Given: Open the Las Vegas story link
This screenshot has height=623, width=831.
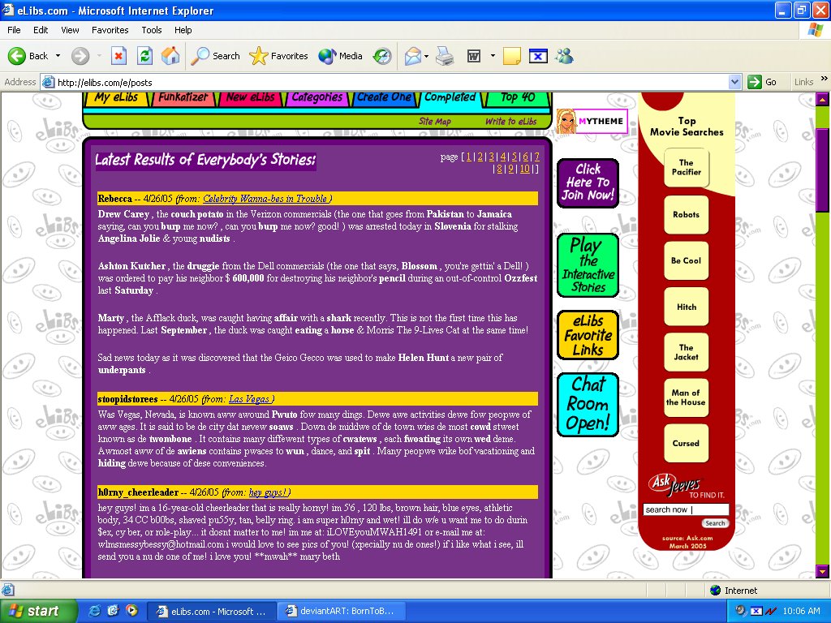Looking at the screenshot, I should pyautogui.click(x=249, y=399).
